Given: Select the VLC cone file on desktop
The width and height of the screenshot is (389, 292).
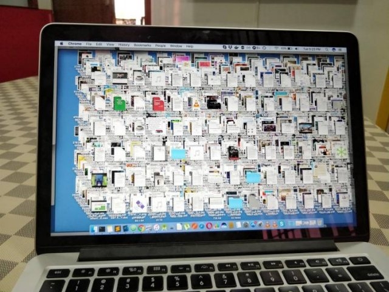Looking at the screenshot, I should coord(196,104).
